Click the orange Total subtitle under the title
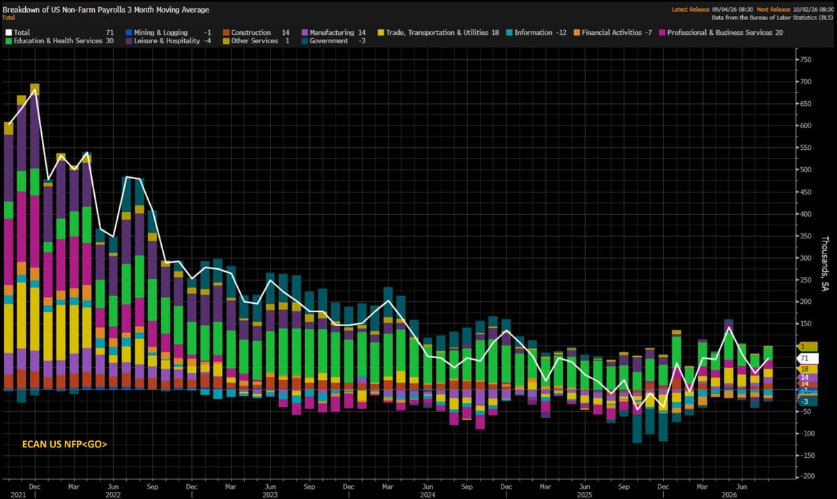 pyautogui.click(x=9, y=17)
